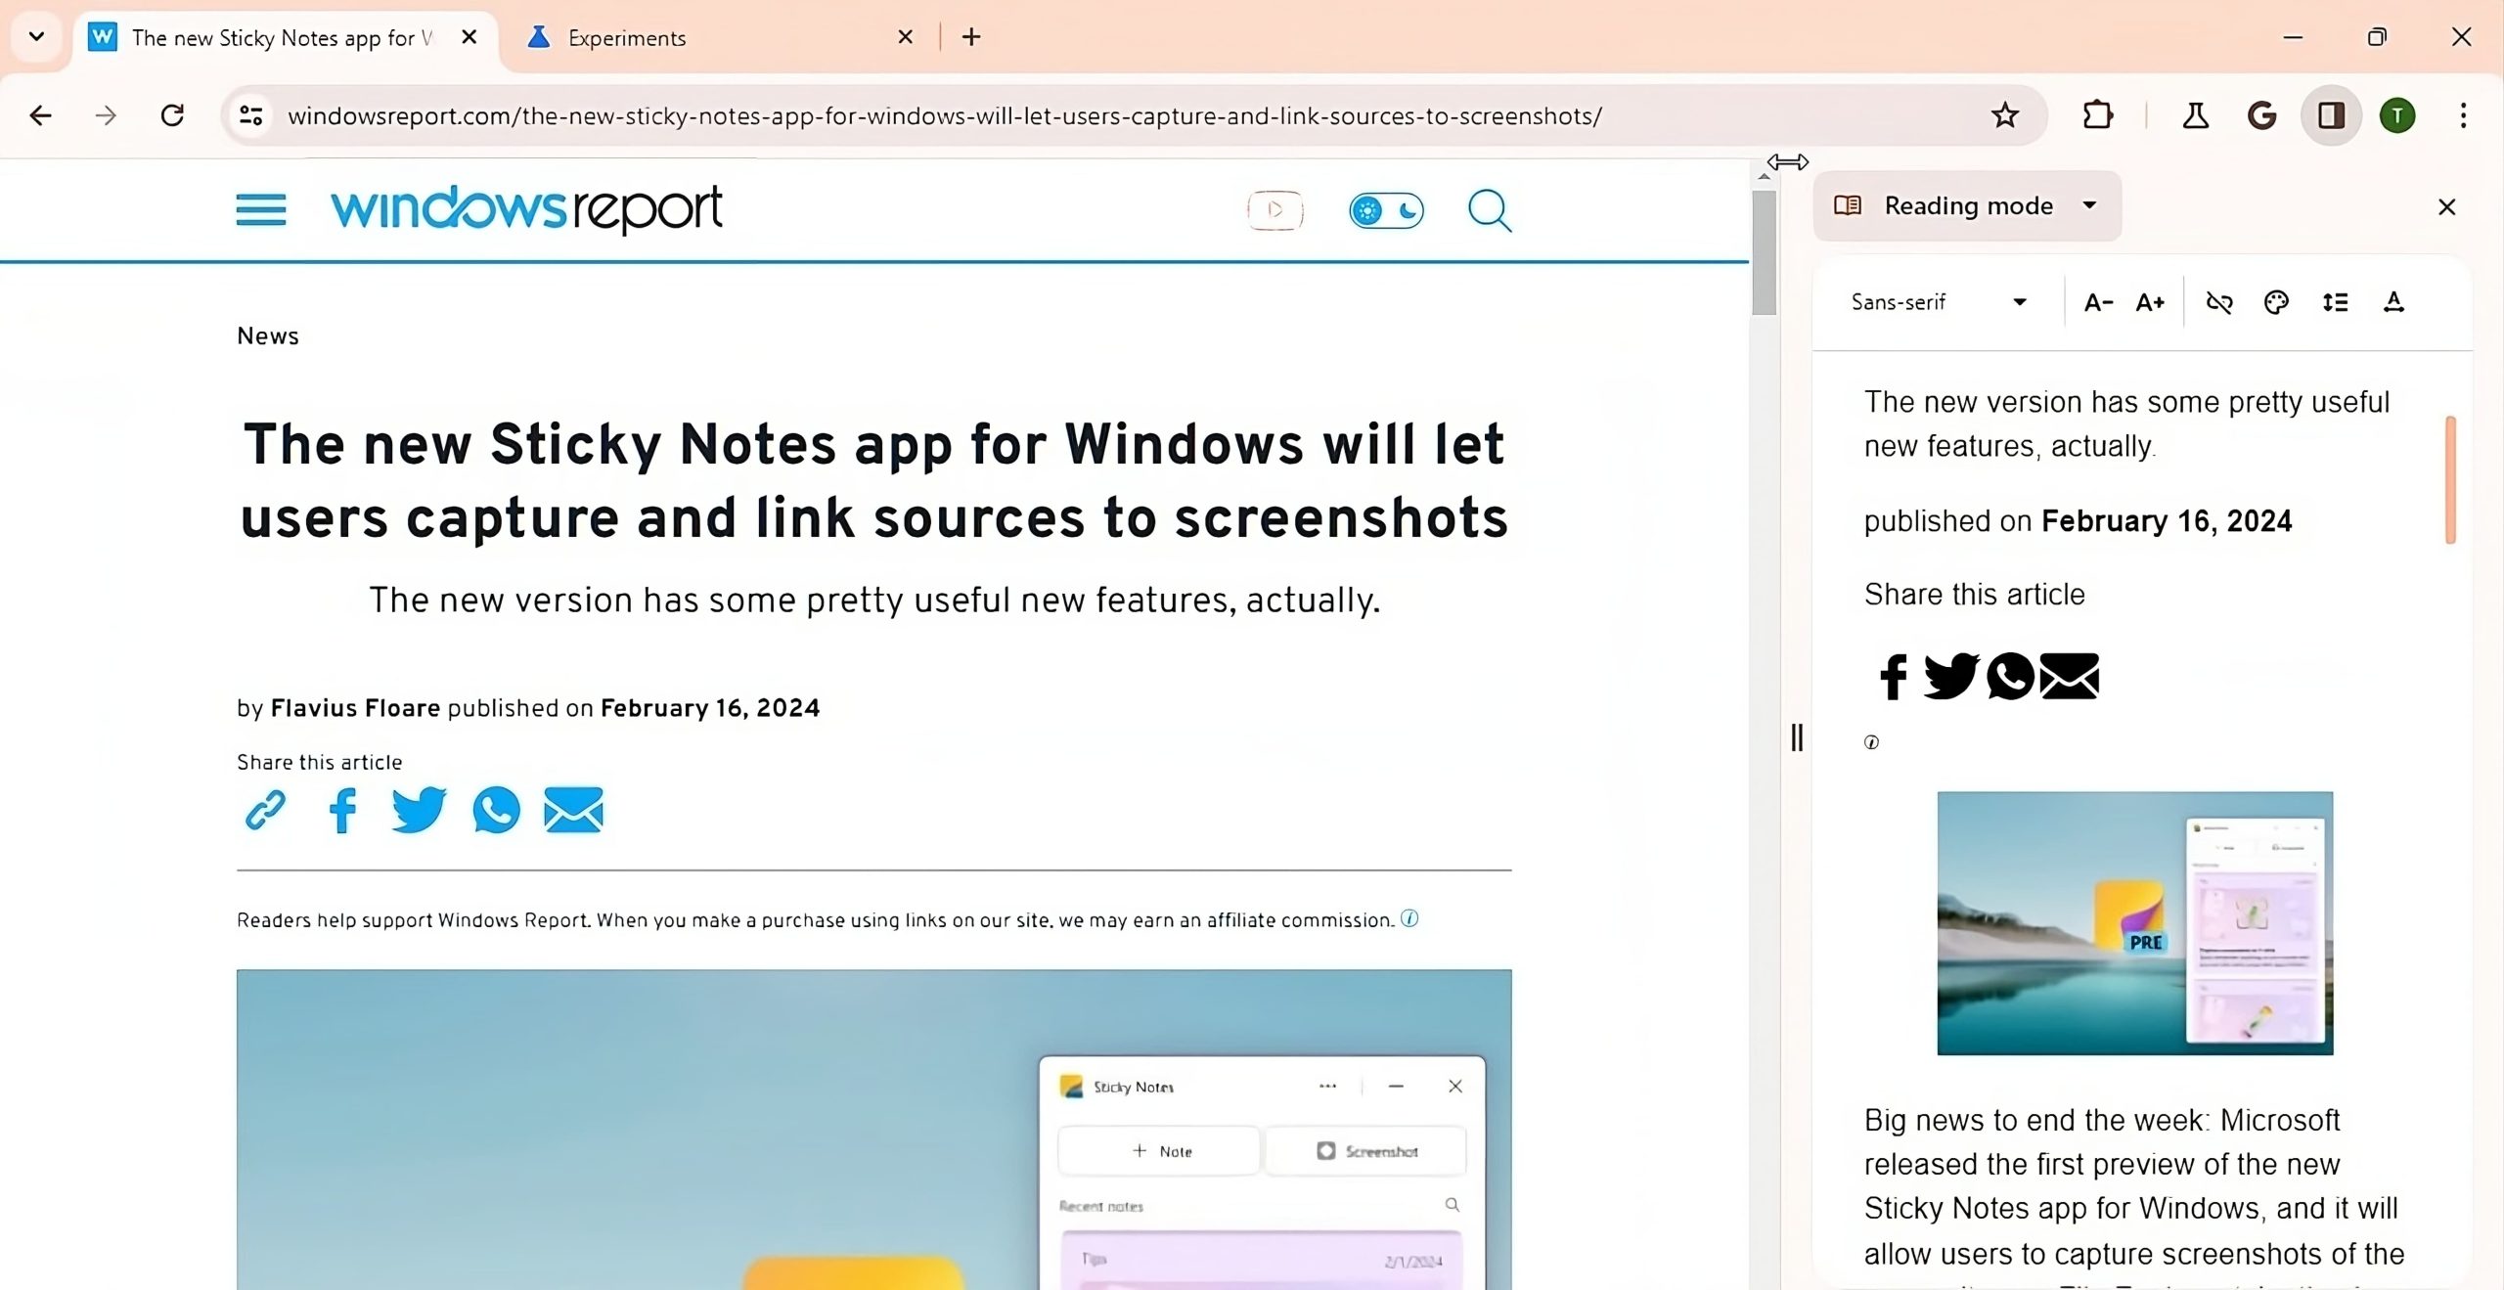Click the address bar URL

945,115
